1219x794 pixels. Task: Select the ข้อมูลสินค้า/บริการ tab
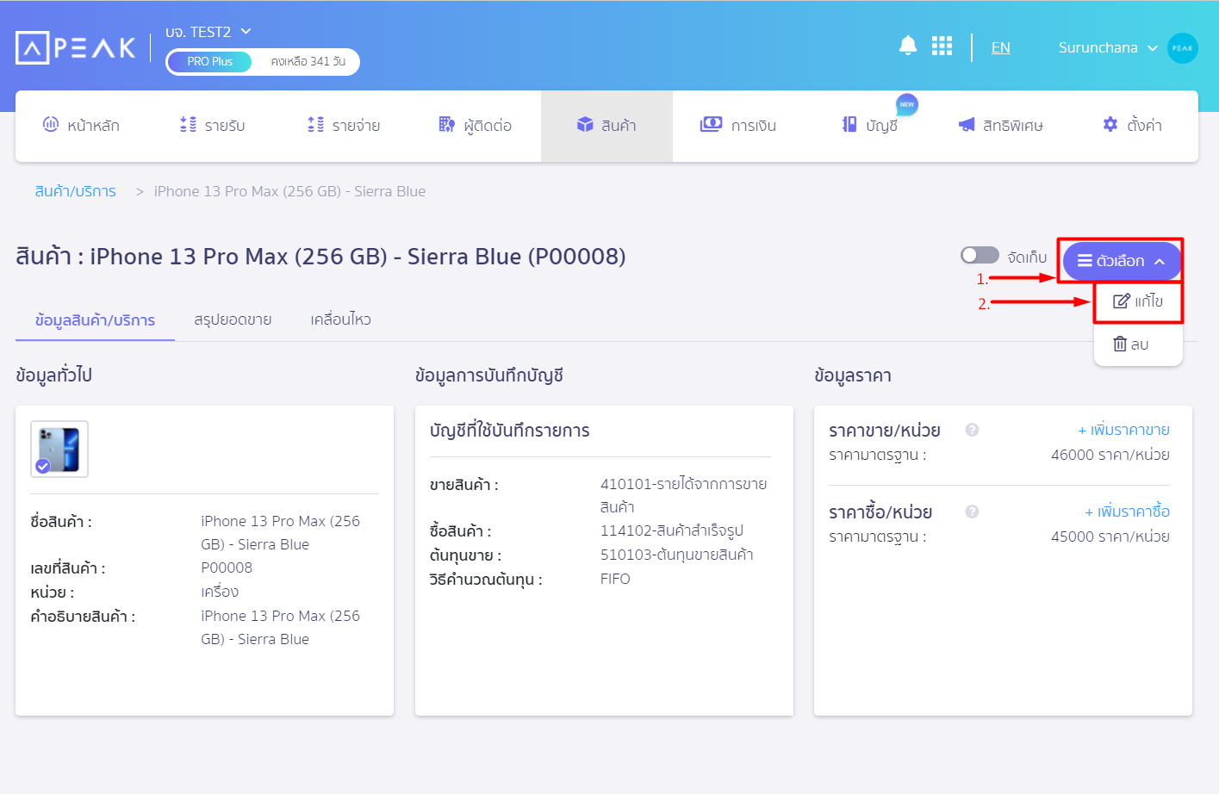coord(95,320)
